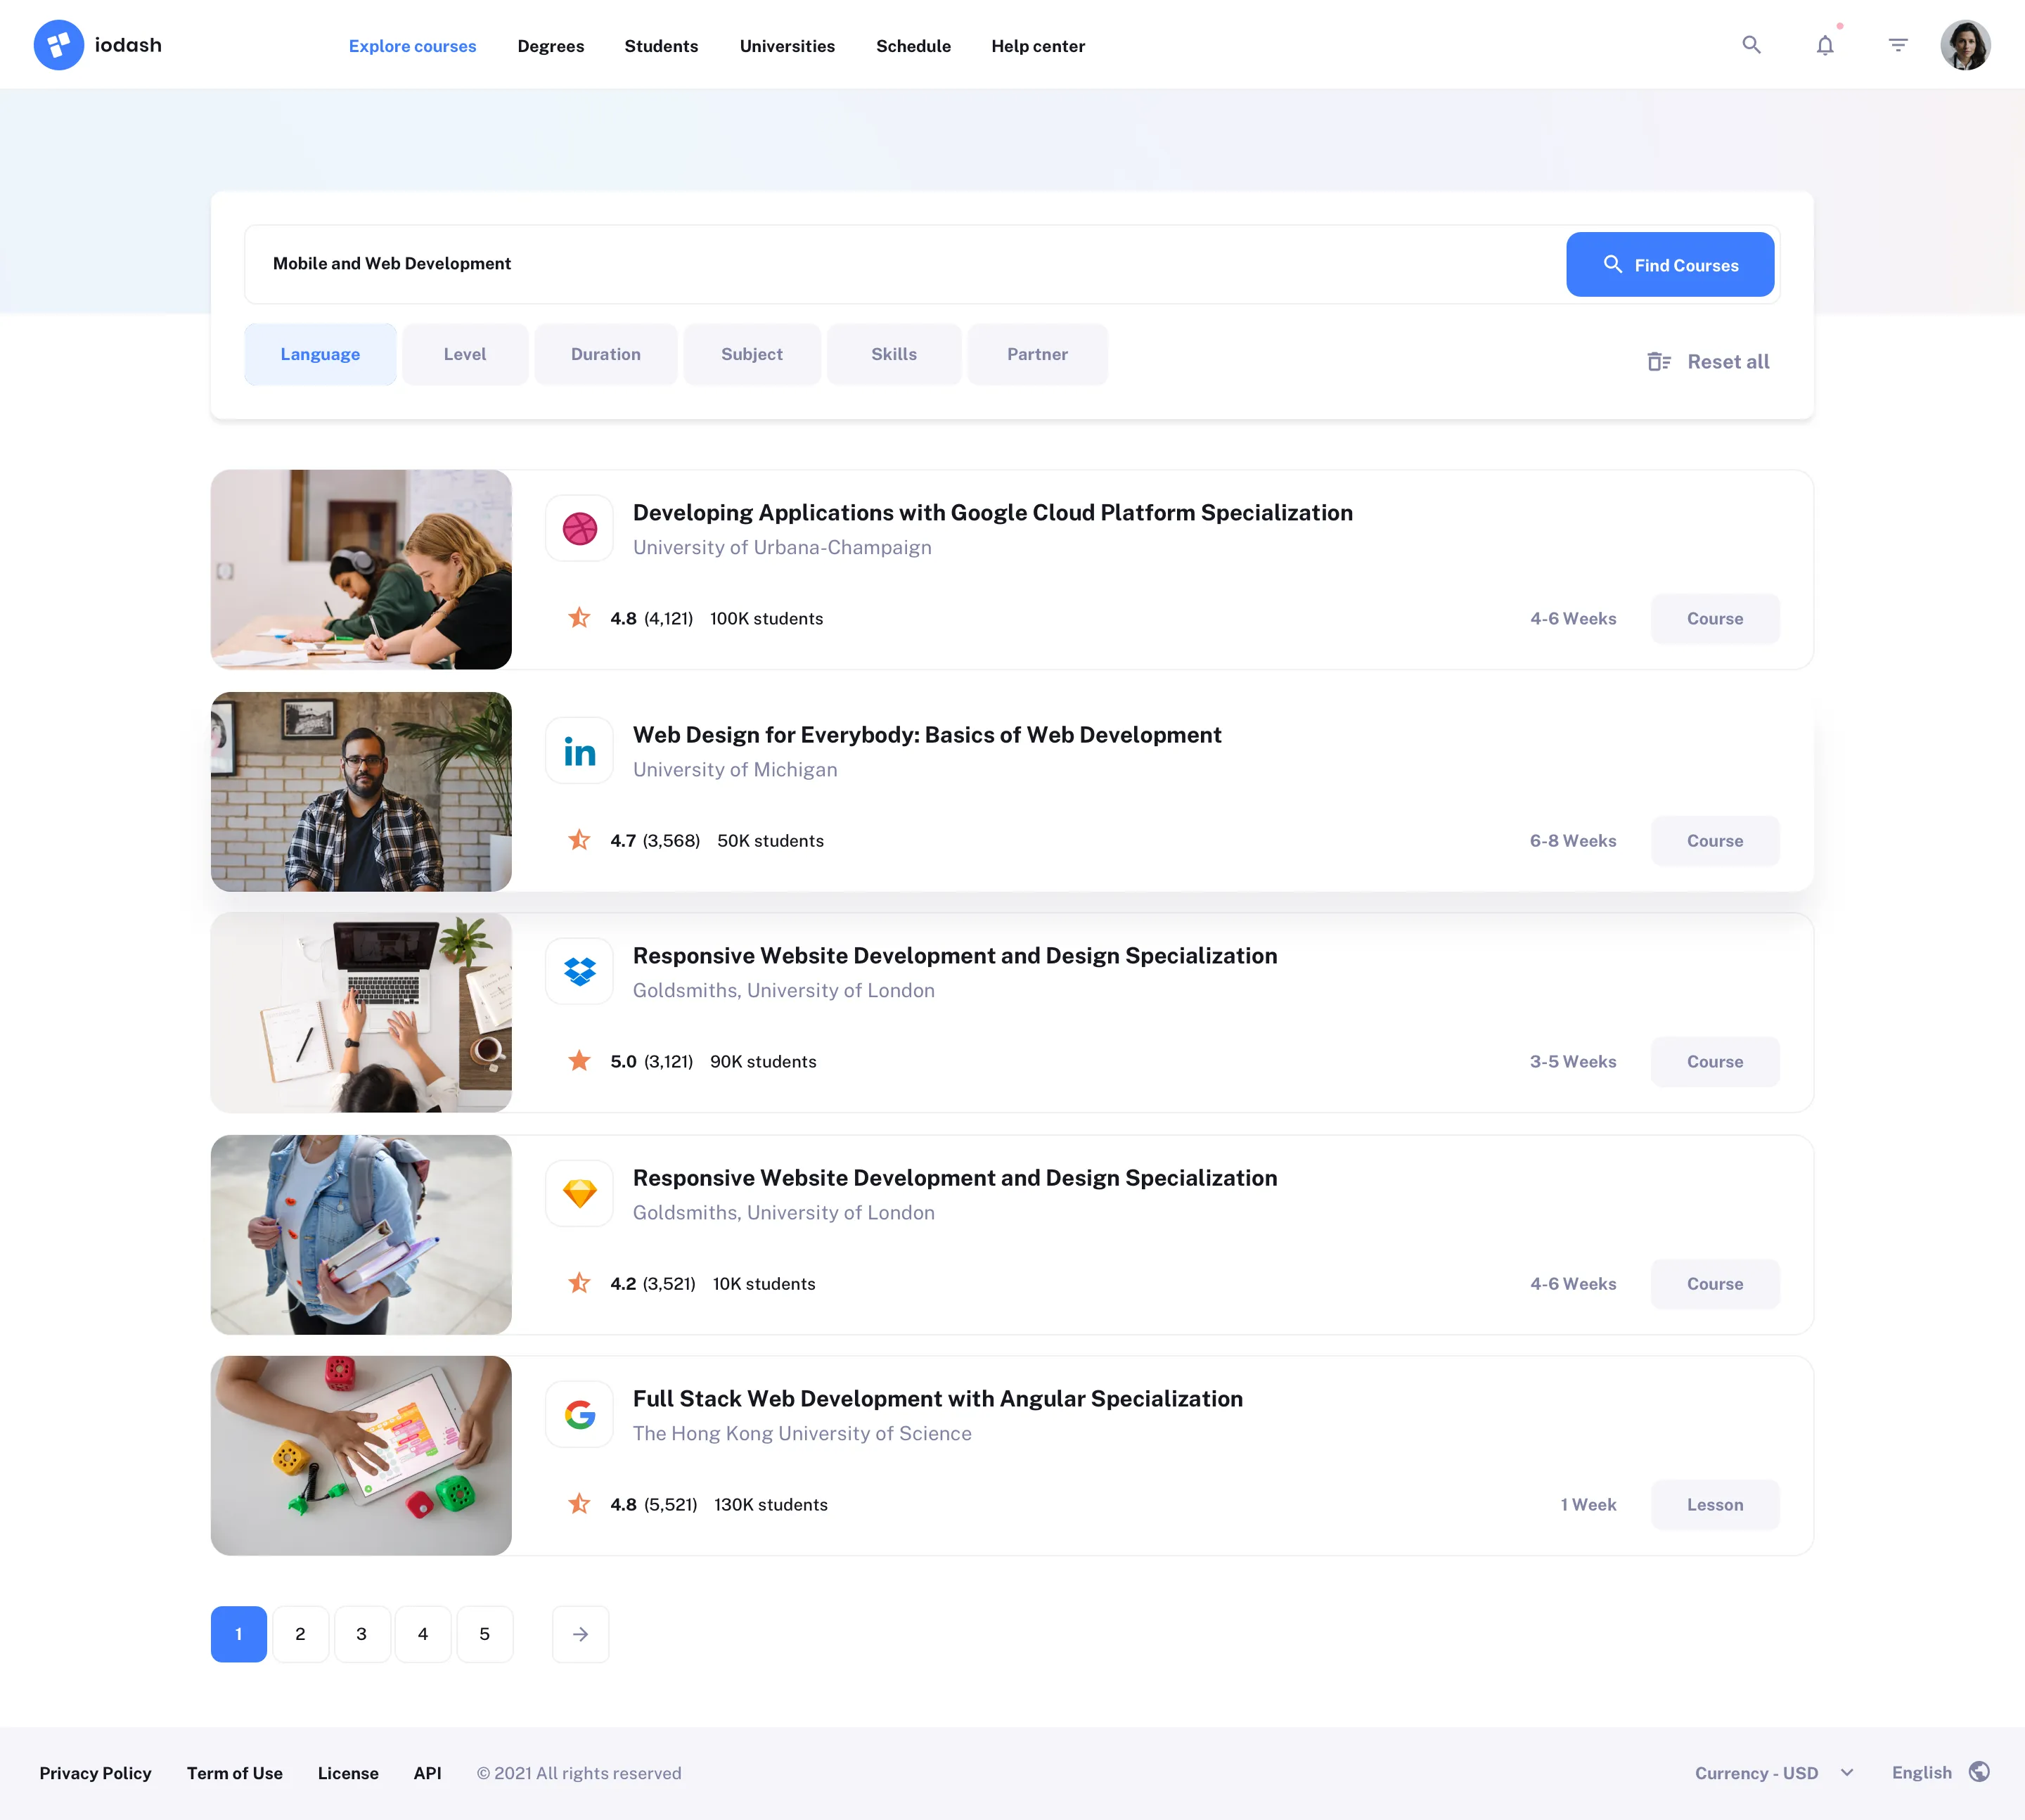Screen dimensions: 2025x1820
Task: Click the Find Courses button
Action: 1669,264
